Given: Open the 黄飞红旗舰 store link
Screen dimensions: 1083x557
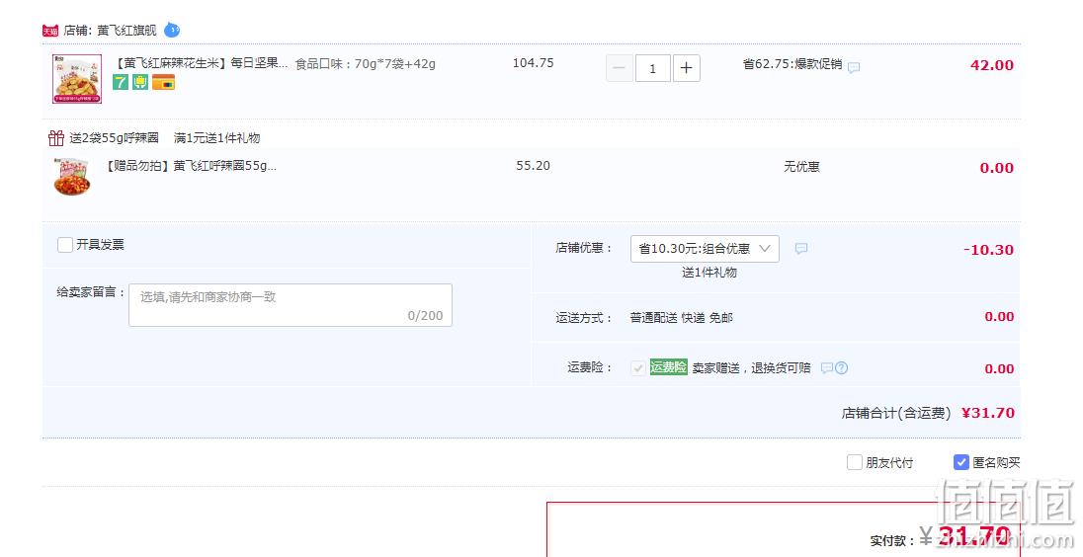Looking at the screenshot, I should 127,31.
